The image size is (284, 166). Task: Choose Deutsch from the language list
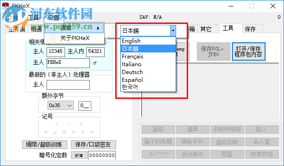[148, 72]
